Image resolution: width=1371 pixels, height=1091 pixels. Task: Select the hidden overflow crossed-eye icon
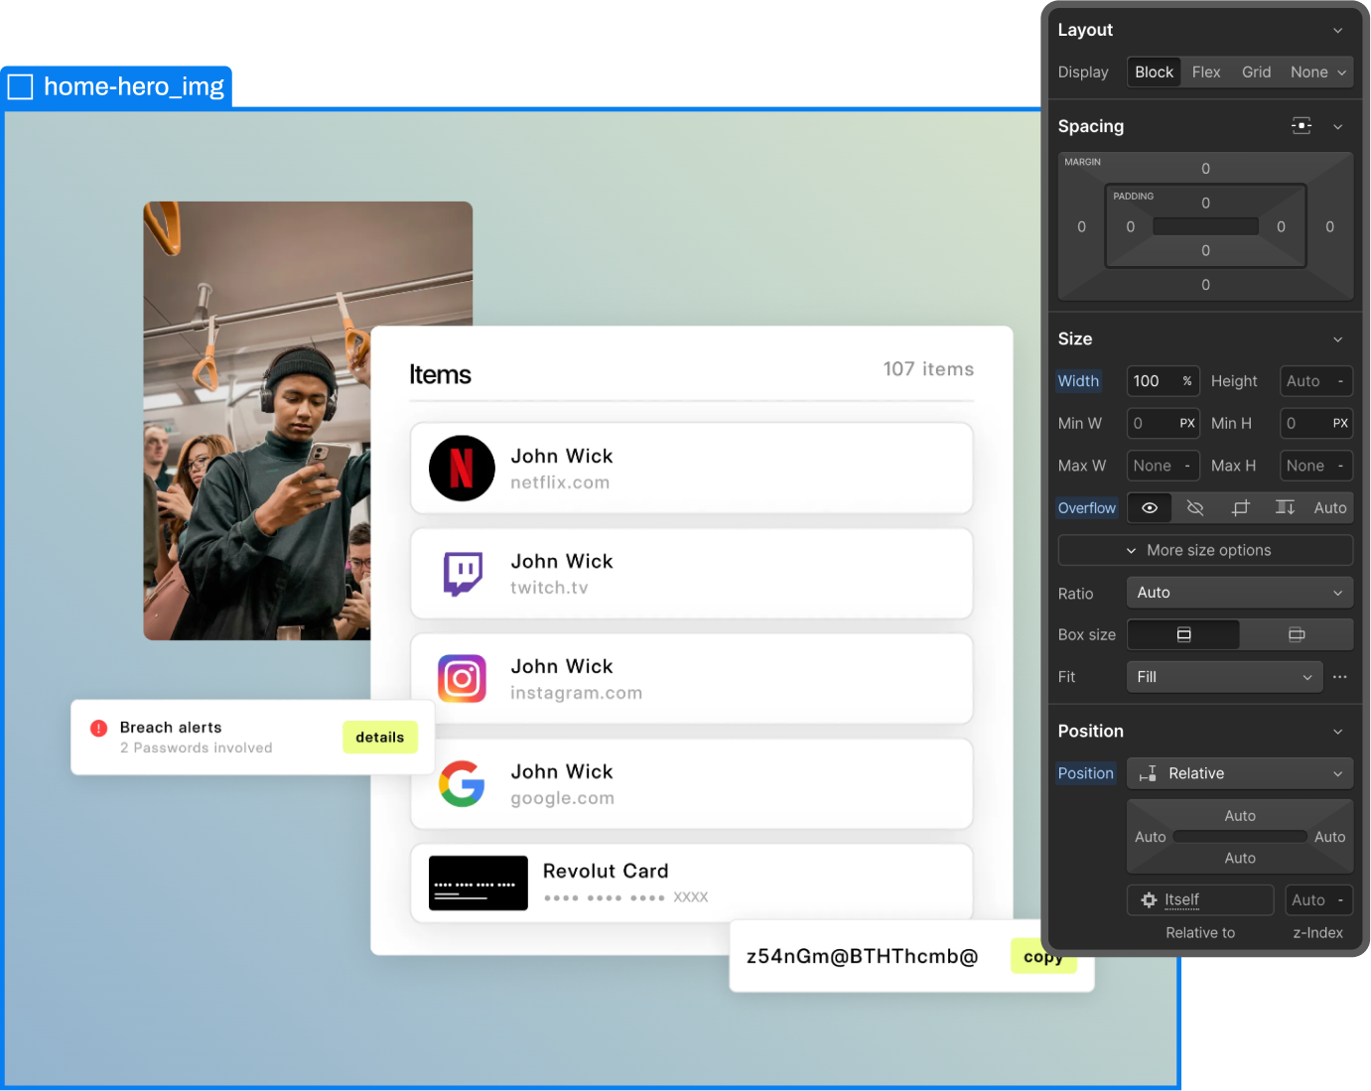click(x=1194, y=507)
